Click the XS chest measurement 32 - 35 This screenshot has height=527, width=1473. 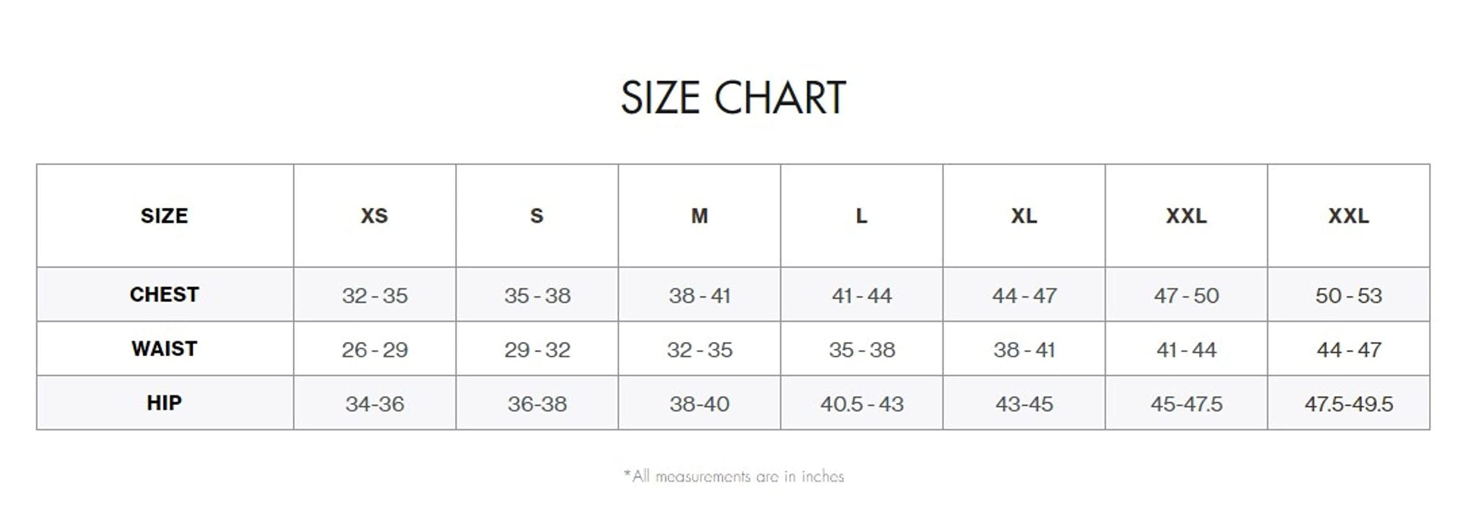pyautogui.click(x=375, y=295)
